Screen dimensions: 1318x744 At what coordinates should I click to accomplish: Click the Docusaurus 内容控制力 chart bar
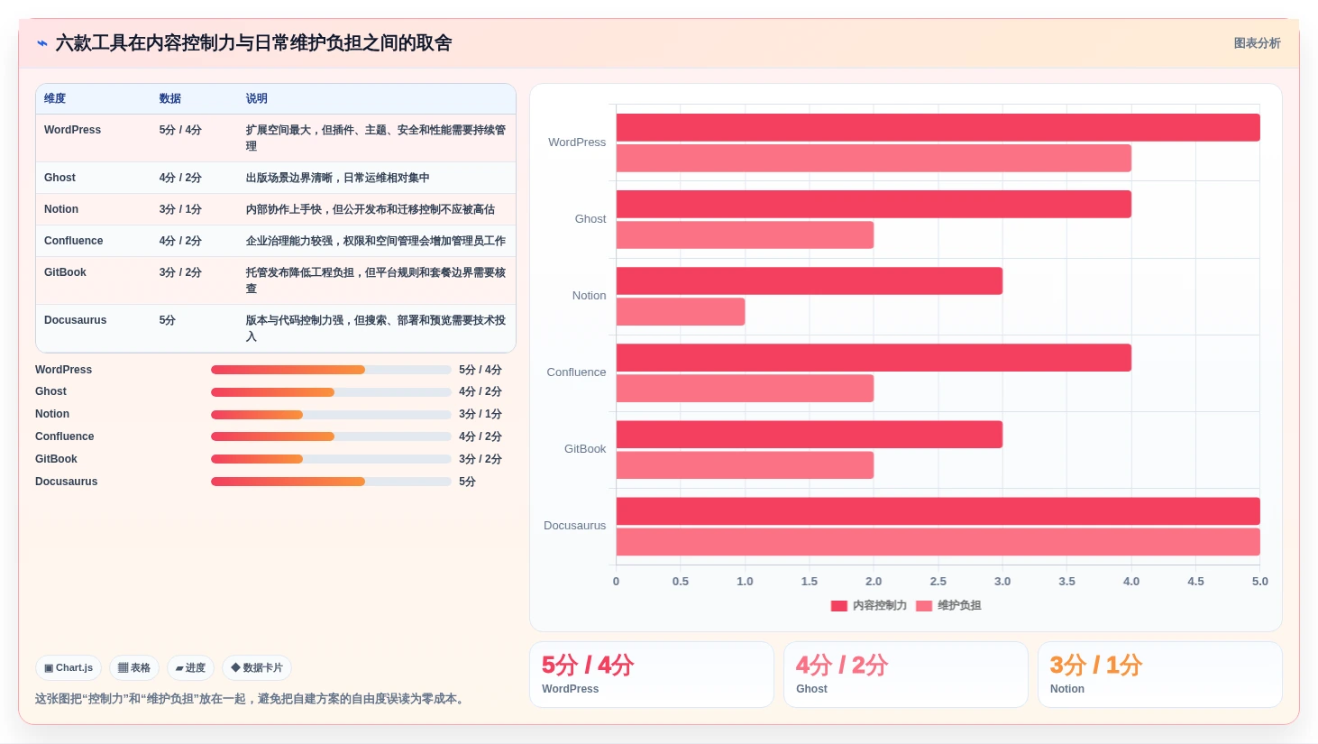click(x=938, y=511)
